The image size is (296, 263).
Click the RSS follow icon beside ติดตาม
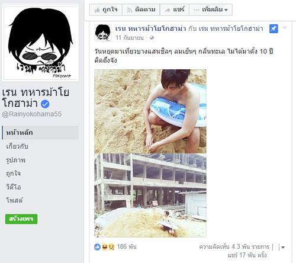pyautogui.click(x=129, y=10)
